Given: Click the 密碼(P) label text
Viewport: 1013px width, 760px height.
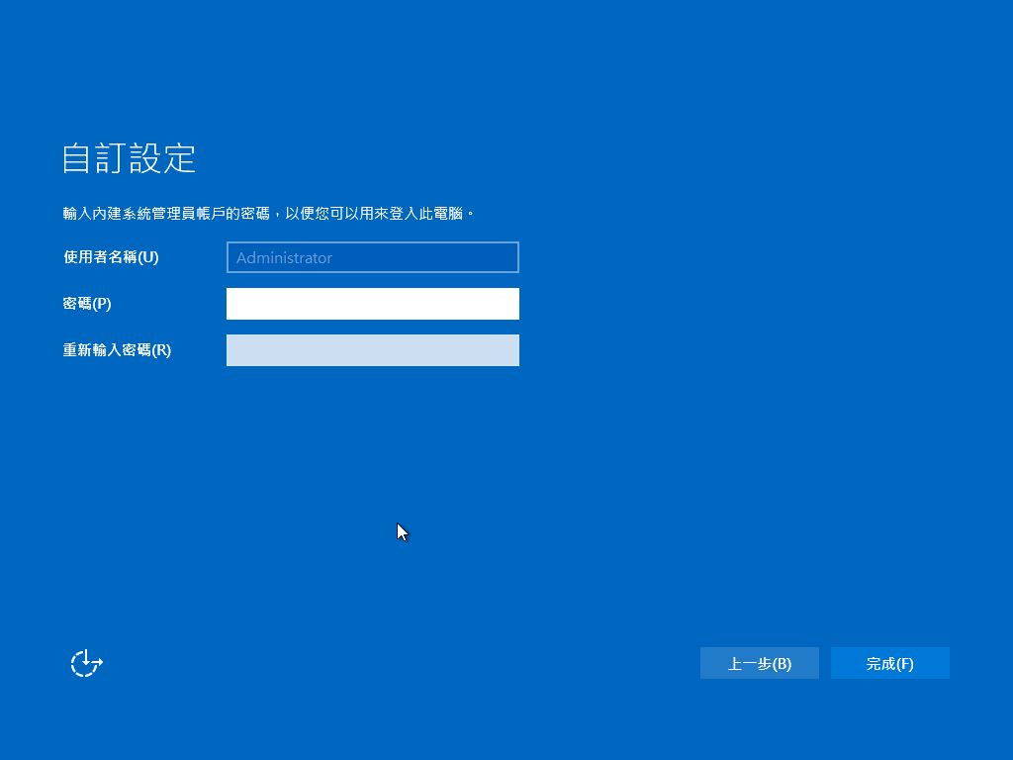Looking at the screenshot, I should tap(87, 304).
